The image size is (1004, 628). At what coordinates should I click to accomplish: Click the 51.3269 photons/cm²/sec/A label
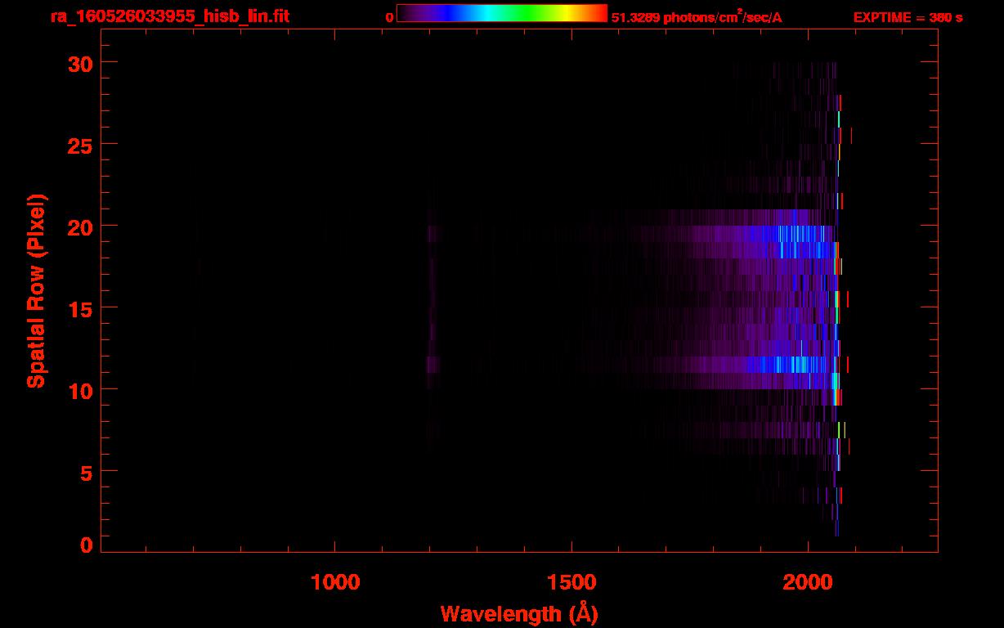pos(697,17)
